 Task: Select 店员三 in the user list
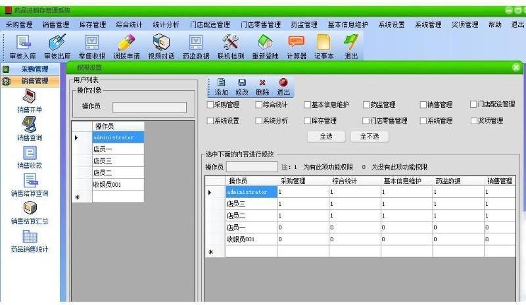pyautogui.click(x=118, y=161)
